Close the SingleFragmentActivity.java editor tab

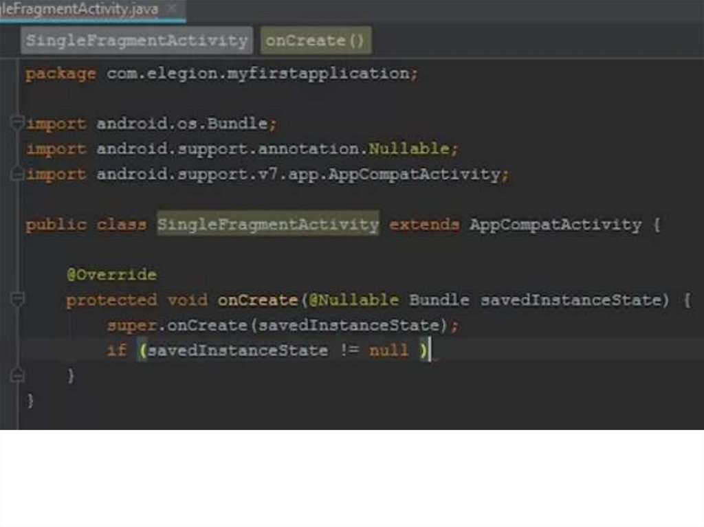[x=173, y=9]
